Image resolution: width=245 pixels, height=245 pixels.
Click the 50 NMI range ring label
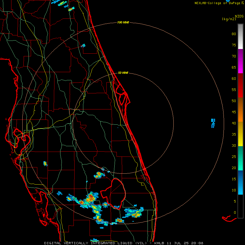(123, 73)
